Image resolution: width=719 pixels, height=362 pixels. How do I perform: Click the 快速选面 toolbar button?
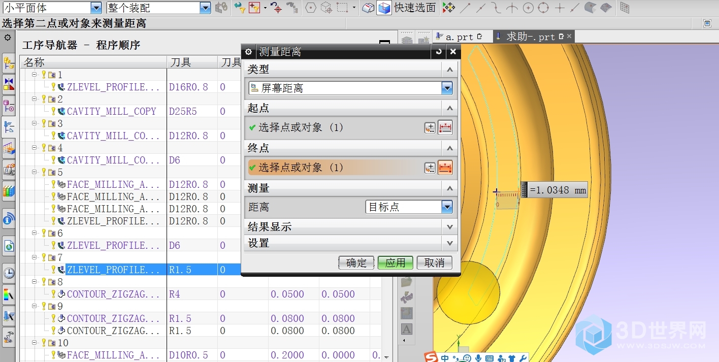click(415, 8)
